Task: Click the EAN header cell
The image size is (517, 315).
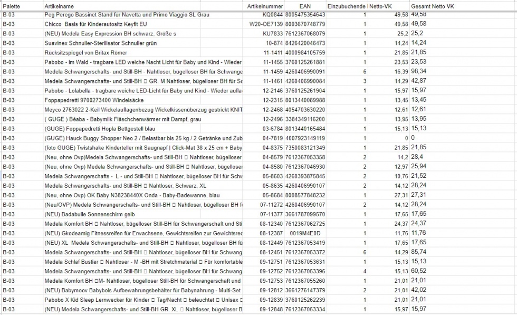Action: (x=305, y=6)
